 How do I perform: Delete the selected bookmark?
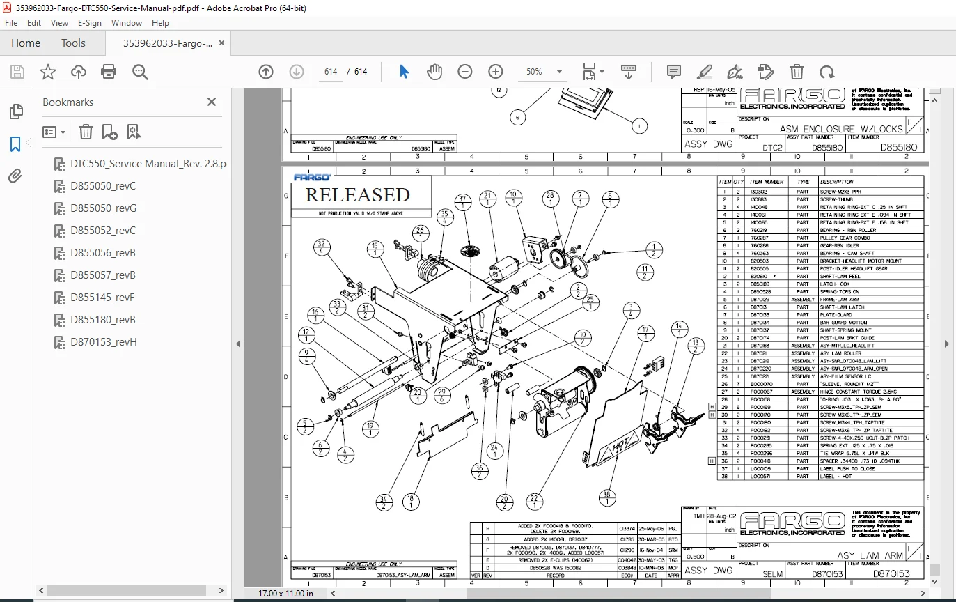[86, 132]
